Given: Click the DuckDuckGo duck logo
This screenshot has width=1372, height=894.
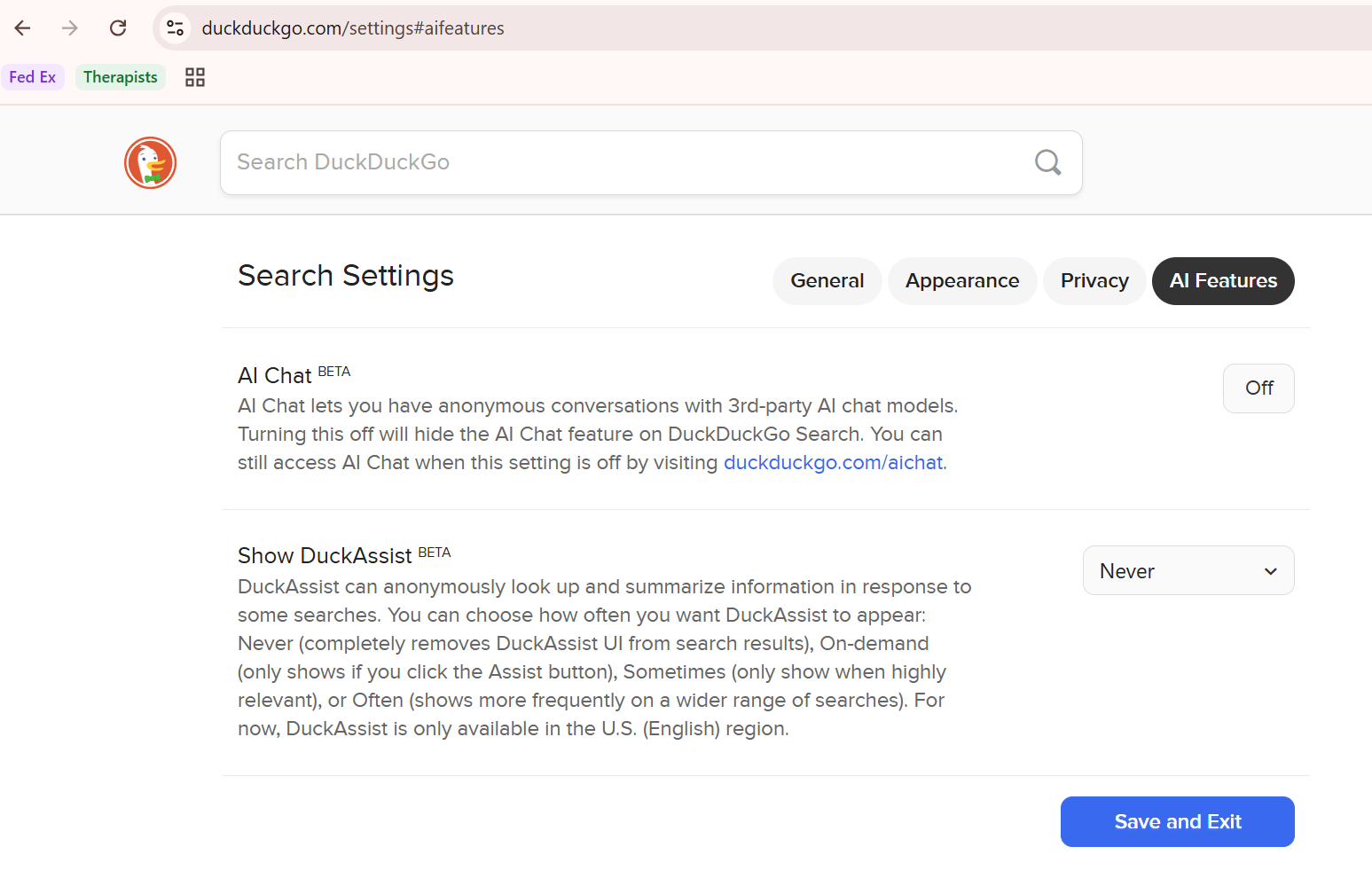Looking at the screenshot, I should pyautogui.click(x=151, y=163).
